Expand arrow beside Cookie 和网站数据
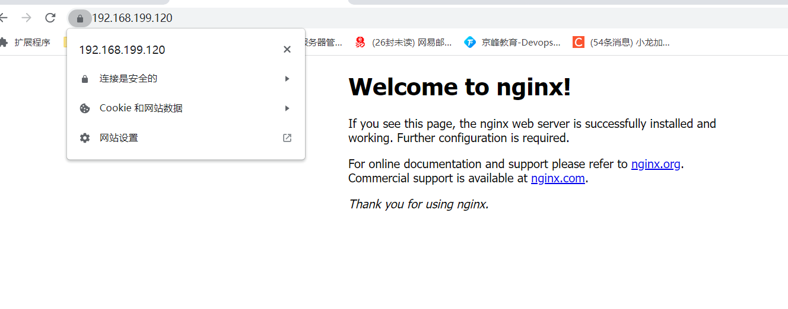 pyautogui.click(x=287, y=108)
